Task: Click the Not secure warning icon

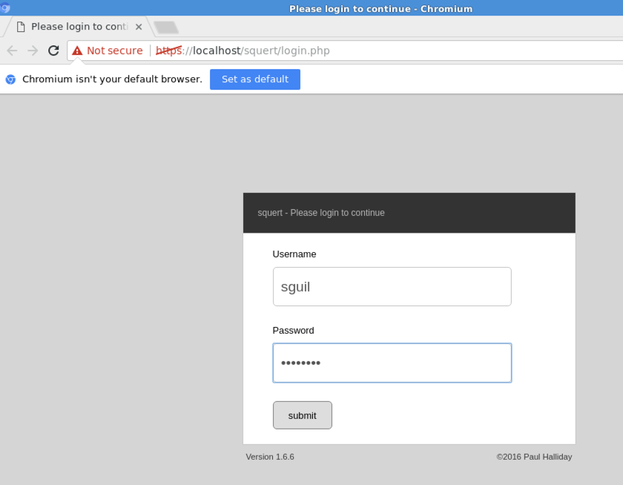Action: [77, 50]
